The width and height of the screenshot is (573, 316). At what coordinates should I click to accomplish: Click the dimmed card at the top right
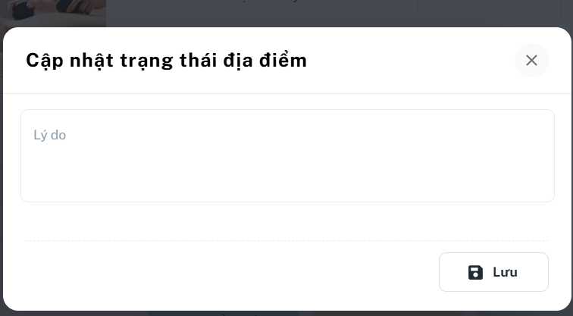(x=481, y=10)
